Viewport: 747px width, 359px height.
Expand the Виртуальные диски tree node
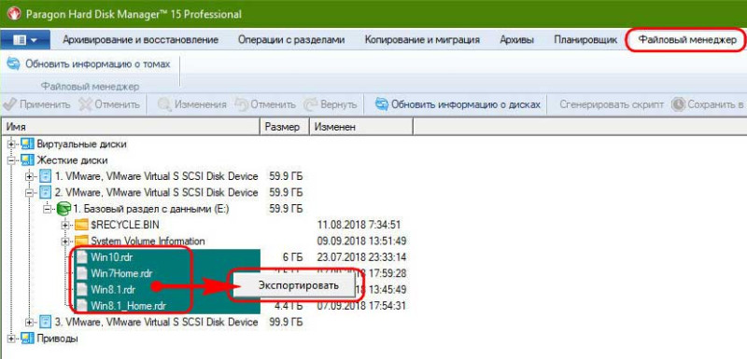tap(11, 145)
